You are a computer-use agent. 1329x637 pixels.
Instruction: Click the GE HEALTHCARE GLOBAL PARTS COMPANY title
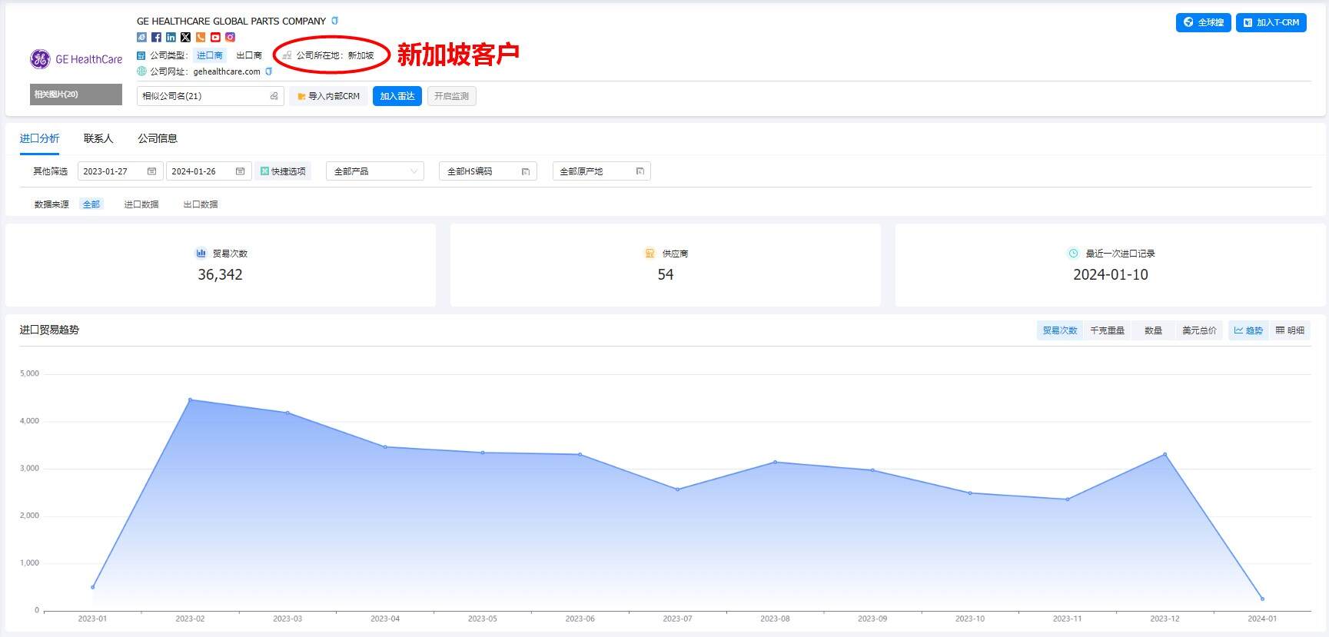[231, 21]
